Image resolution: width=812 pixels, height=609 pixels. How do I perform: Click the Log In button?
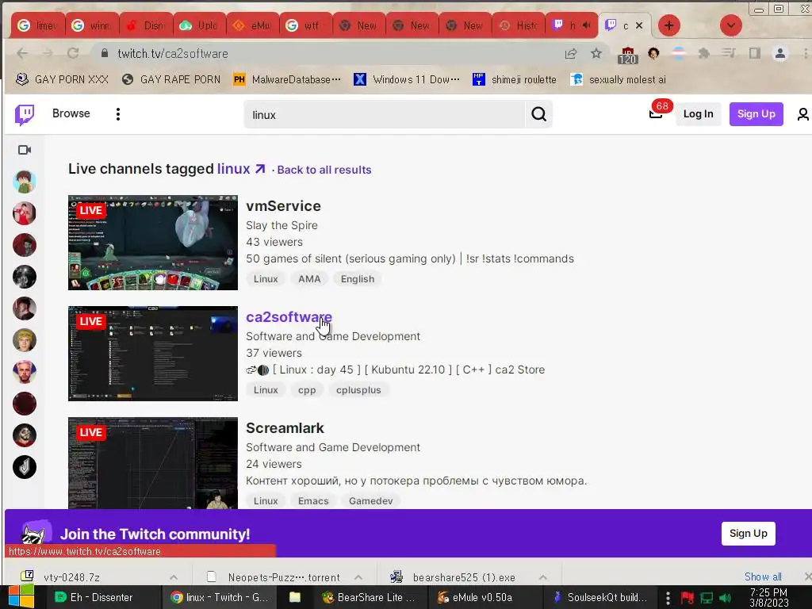(698, 114)
